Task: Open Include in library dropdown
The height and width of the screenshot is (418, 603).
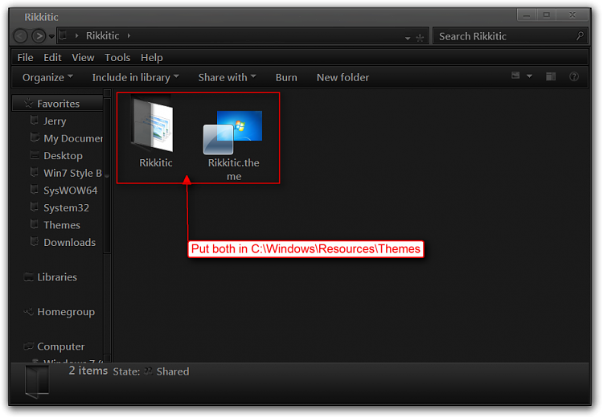Action: 135,77
